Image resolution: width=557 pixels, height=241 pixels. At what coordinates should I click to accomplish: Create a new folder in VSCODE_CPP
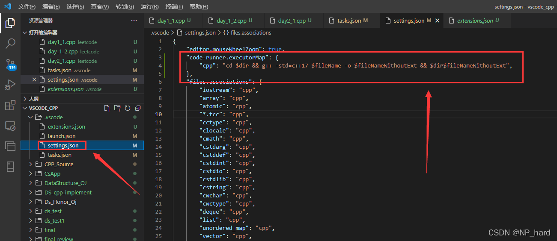[x=117, y=108]
